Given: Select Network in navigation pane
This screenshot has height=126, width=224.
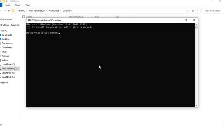Looking at the screenshot, I should click(4, 83).
